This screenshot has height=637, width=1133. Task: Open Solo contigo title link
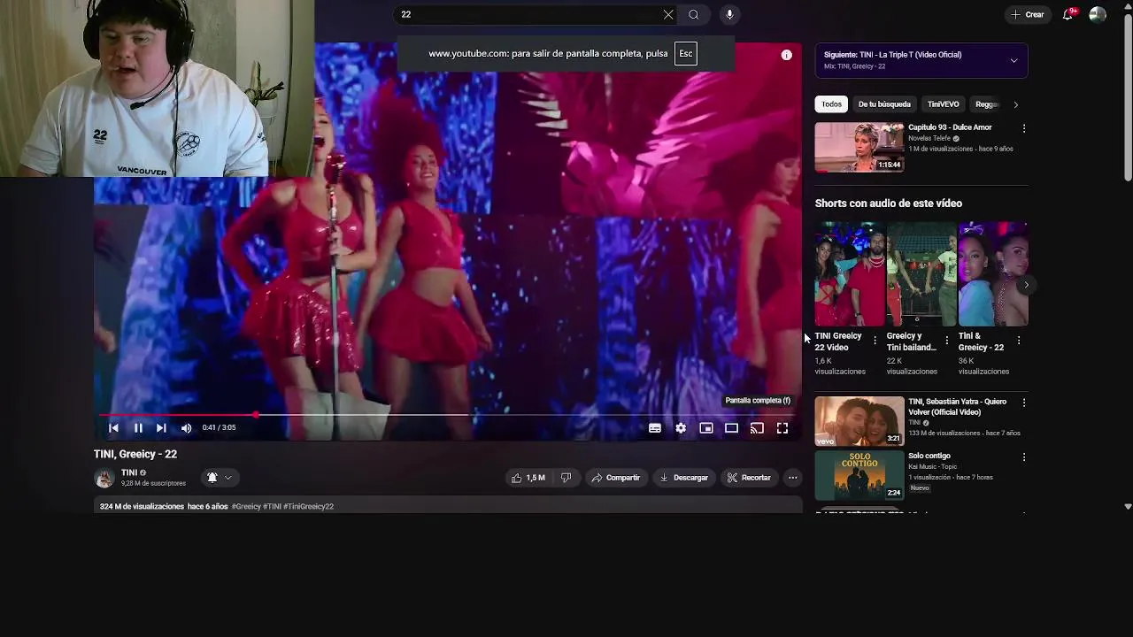click(929, 456)
